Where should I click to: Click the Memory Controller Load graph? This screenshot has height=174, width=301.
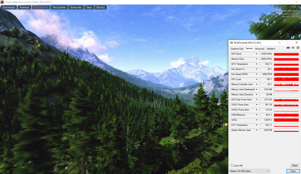(x=286, y=84)
